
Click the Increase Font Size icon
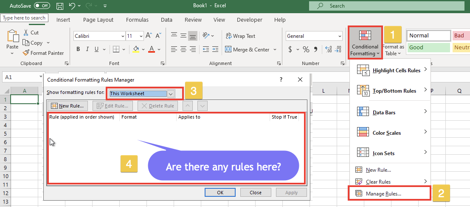pyautogui.click(x=149, y=36)
